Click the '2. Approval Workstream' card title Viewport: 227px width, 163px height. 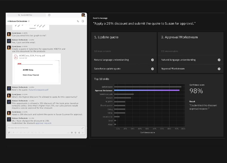click(179, 37)
